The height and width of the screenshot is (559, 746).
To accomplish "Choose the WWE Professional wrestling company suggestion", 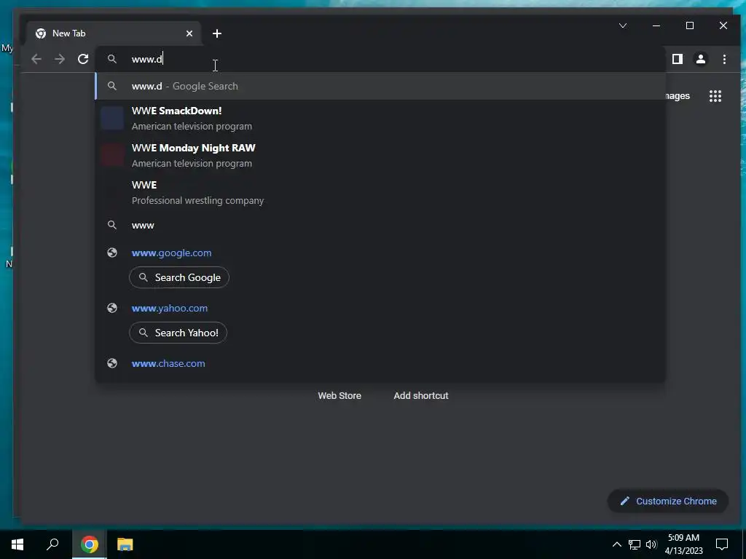I will click(380, 192).
